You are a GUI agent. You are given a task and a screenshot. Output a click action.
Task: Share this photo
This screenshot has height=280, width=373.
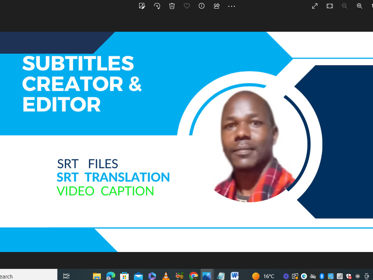coord(216,6)
